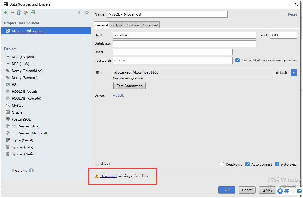Click the H2 driver icon

coord(8,84)
